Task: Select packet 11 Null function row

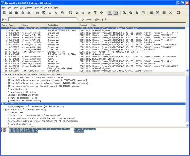Action: [x=93, y=52]
